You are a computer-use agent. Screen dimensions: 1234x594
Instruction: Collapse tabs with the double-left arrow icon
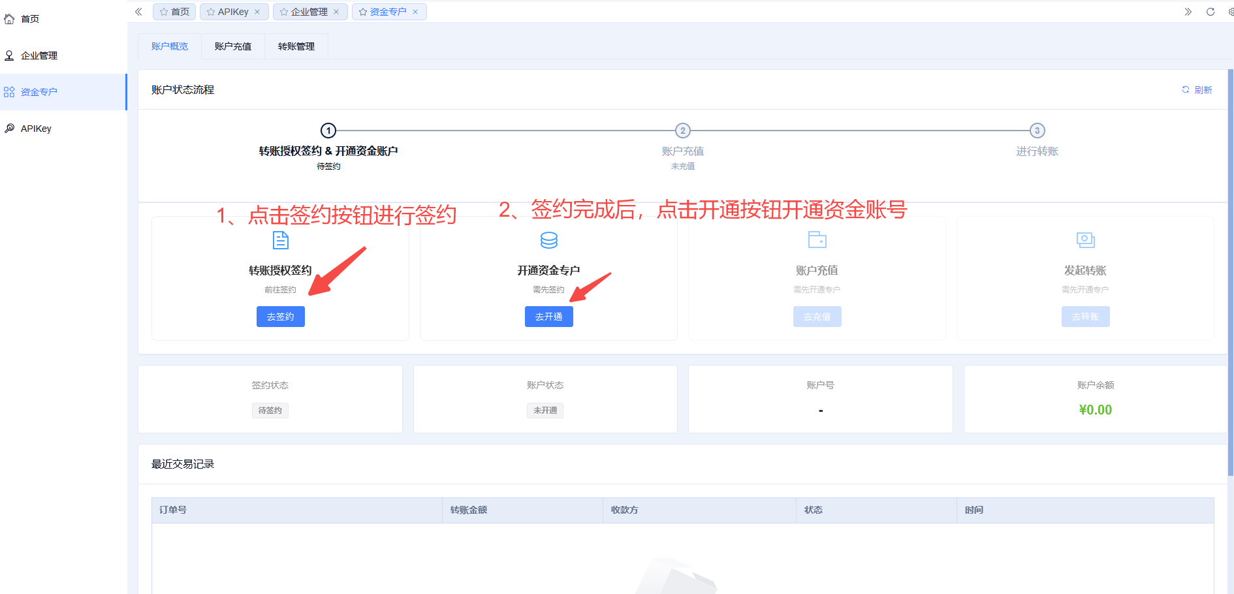tap(138, 12)
